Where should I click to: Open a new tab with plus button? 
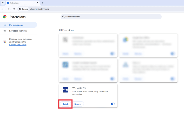coord(43,3)
